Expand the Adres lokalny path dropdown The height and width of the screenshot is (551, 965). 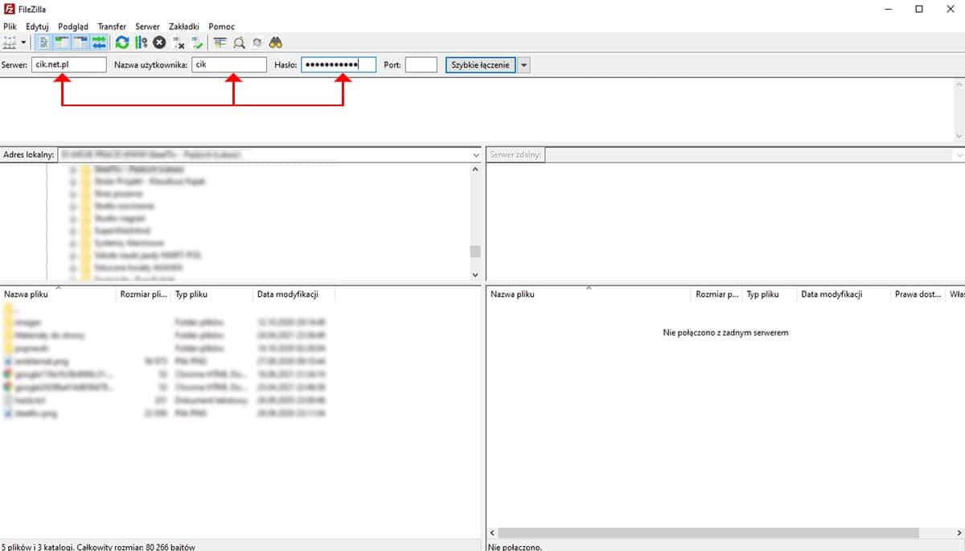[x=475, y=154]
